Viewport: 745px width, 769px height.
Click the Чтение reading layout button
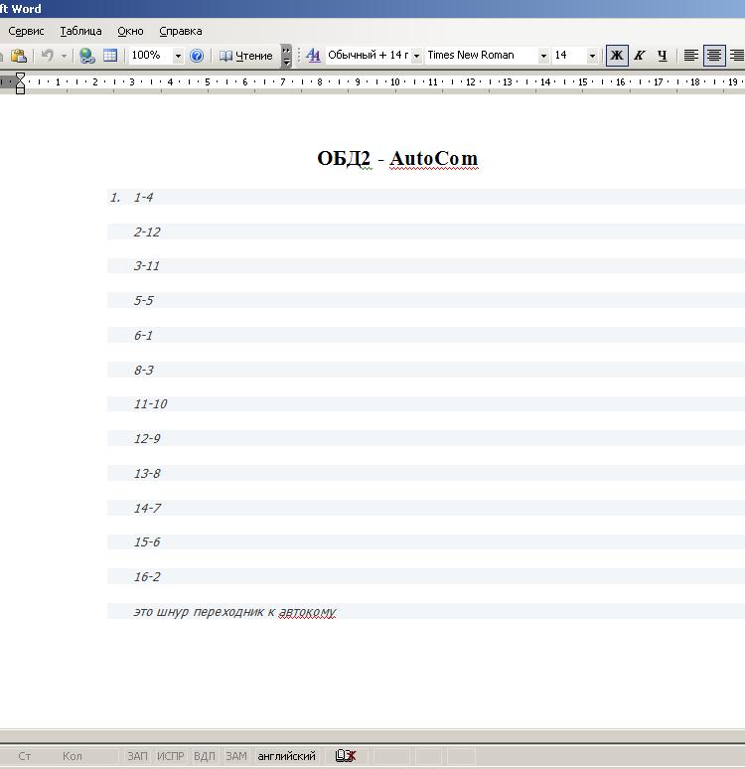pyautogui.click(x=245, y=56)
